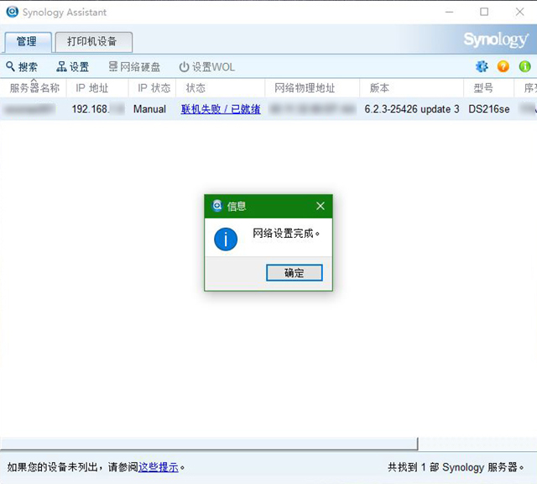This screenshot has width=537, height=484.
Task: Click the 搜索 magnifier toolbar button
Action: [x=22, y=66]
